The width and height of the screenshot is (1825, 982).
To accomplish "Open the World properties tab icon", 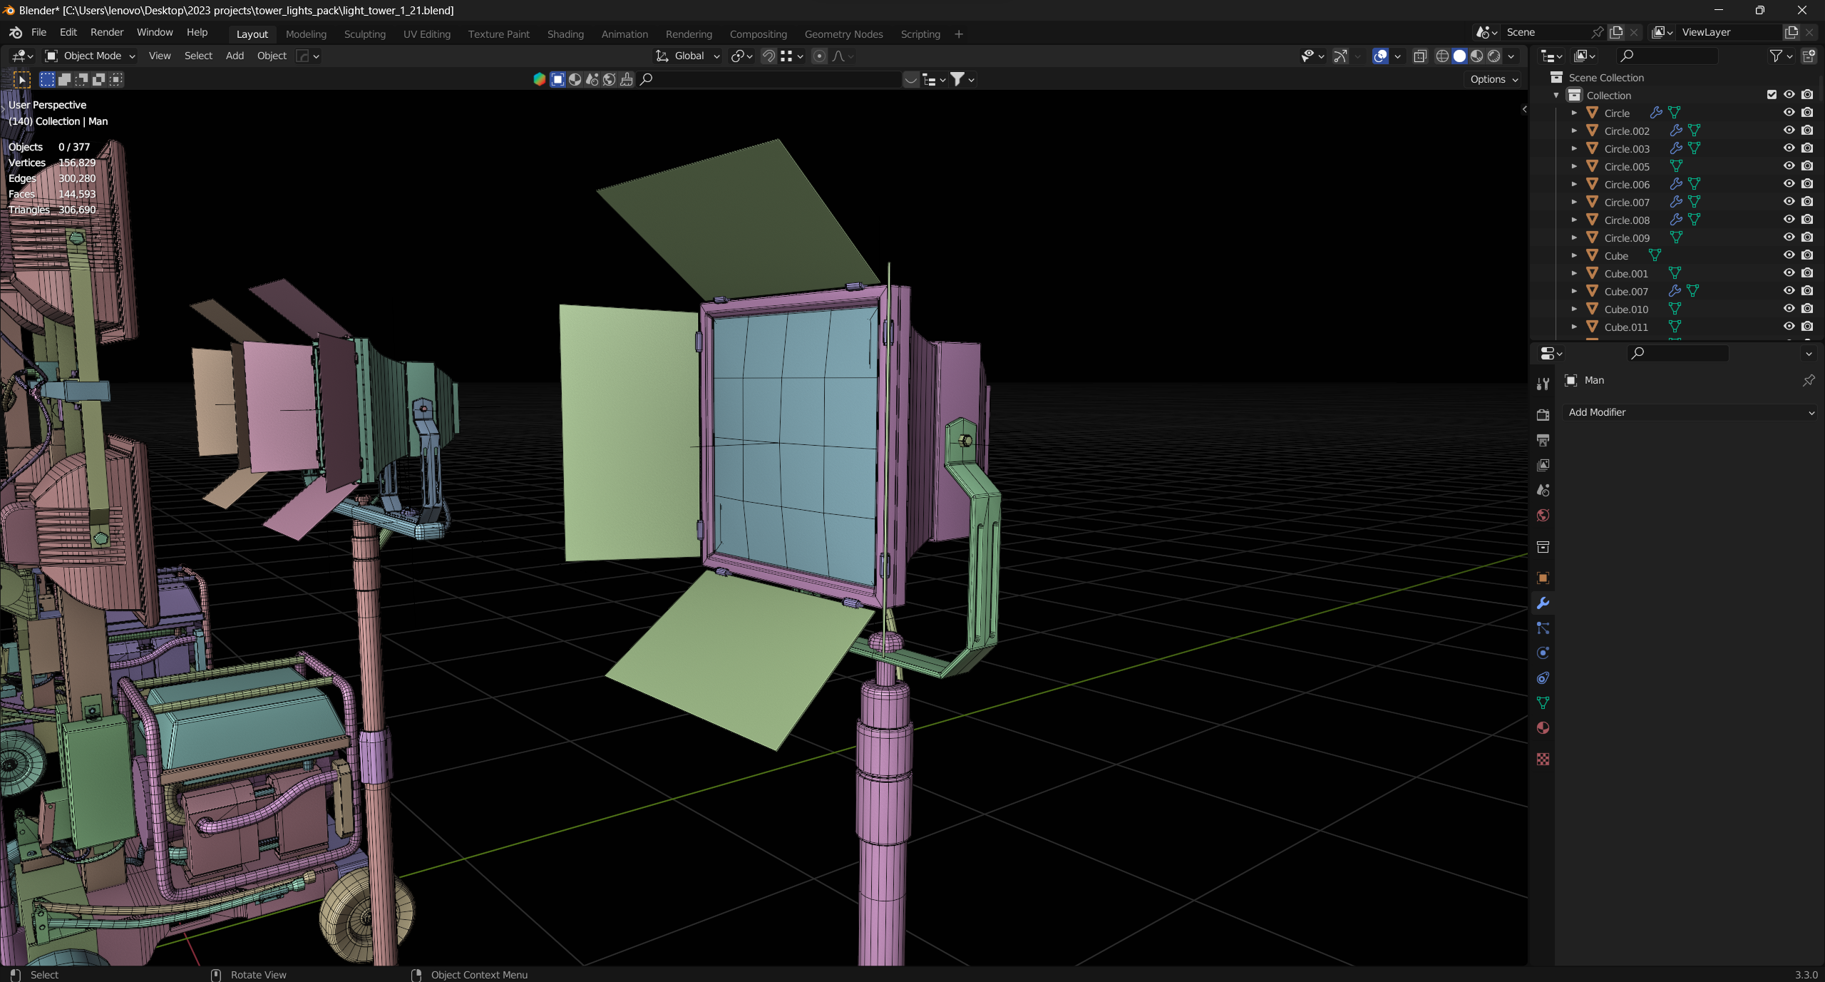I will pos(1543,516).
